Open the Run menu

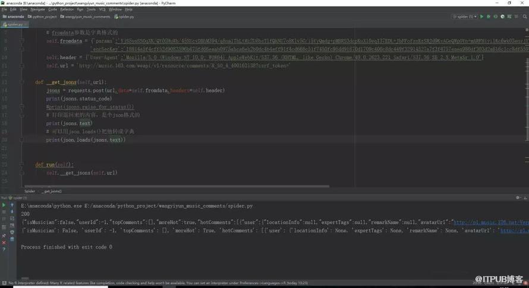click(x=80, y=9)
